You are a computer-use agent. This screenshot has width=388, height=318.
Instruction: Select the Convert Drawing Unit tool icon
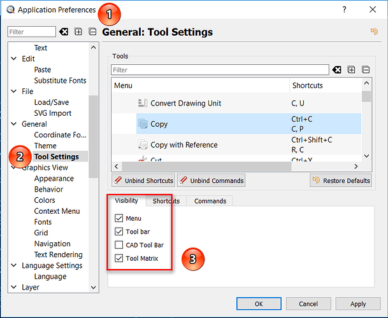click(x=142, y=103)
